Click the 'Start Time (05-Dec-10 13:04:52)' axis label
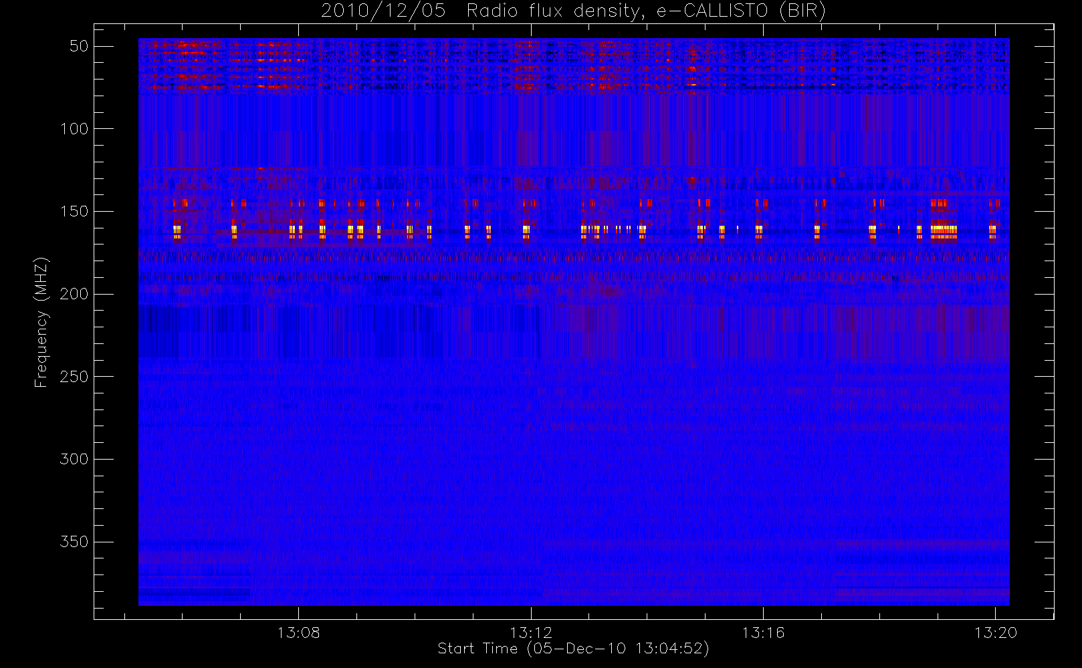Viewport: 1082px width, 668px height. pyautogui.click(x=573, y=649)
